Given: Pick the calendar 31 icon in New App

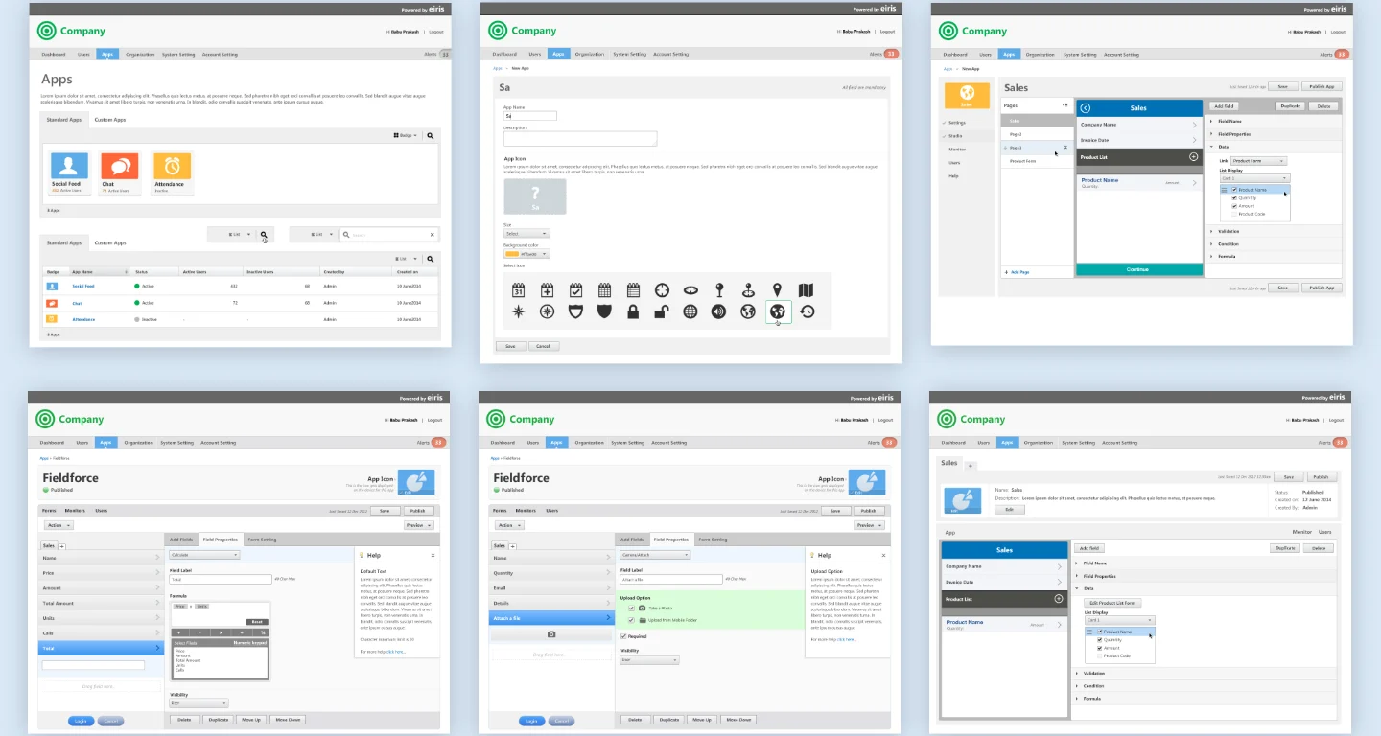Looking at the screenshot, I should 519,289.
